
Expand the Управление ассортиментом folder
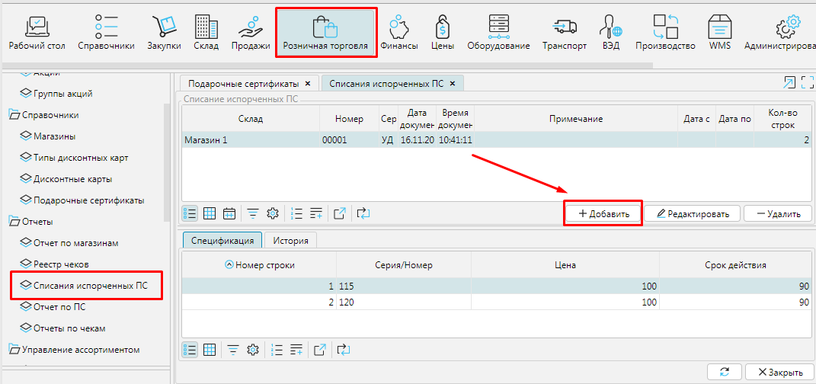14,350
